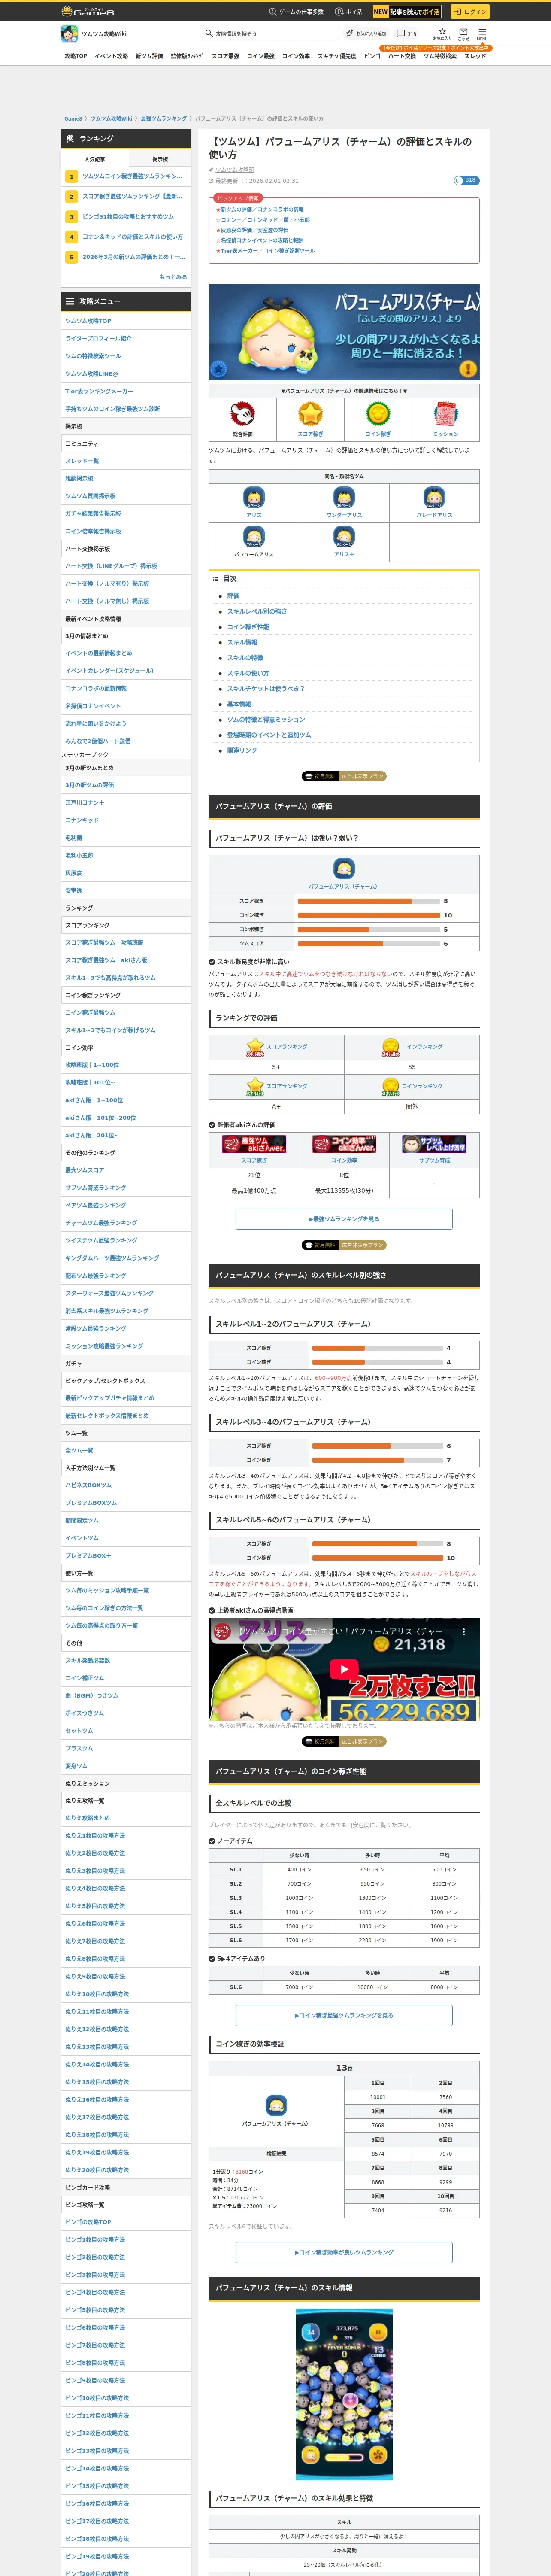Jump to スキルレベル別の強さ in contents
551x2576 pixels.
257,611
